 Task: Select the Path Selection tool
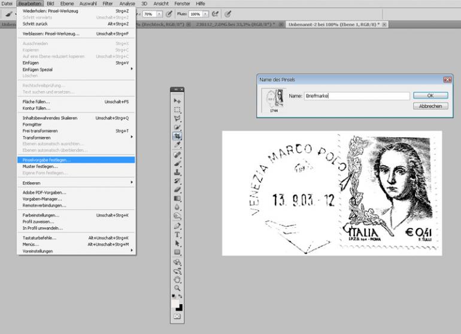coord(177,243)
